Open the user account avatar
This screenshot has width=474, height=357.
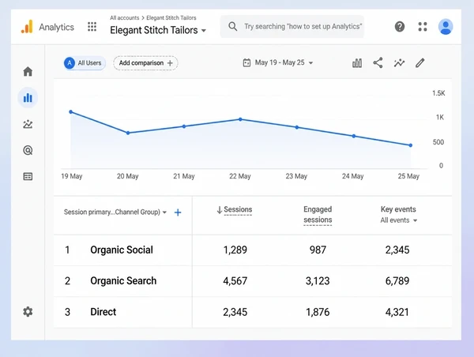click(446, 27)
